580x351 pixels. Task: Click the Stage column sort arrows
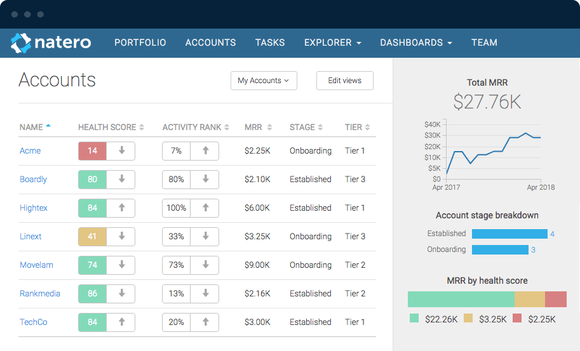[x=320, y=127]
